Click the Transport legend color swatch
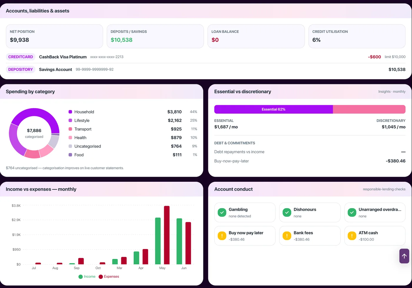412x288 pixels. pyautogui.click(x=70, y=129)
